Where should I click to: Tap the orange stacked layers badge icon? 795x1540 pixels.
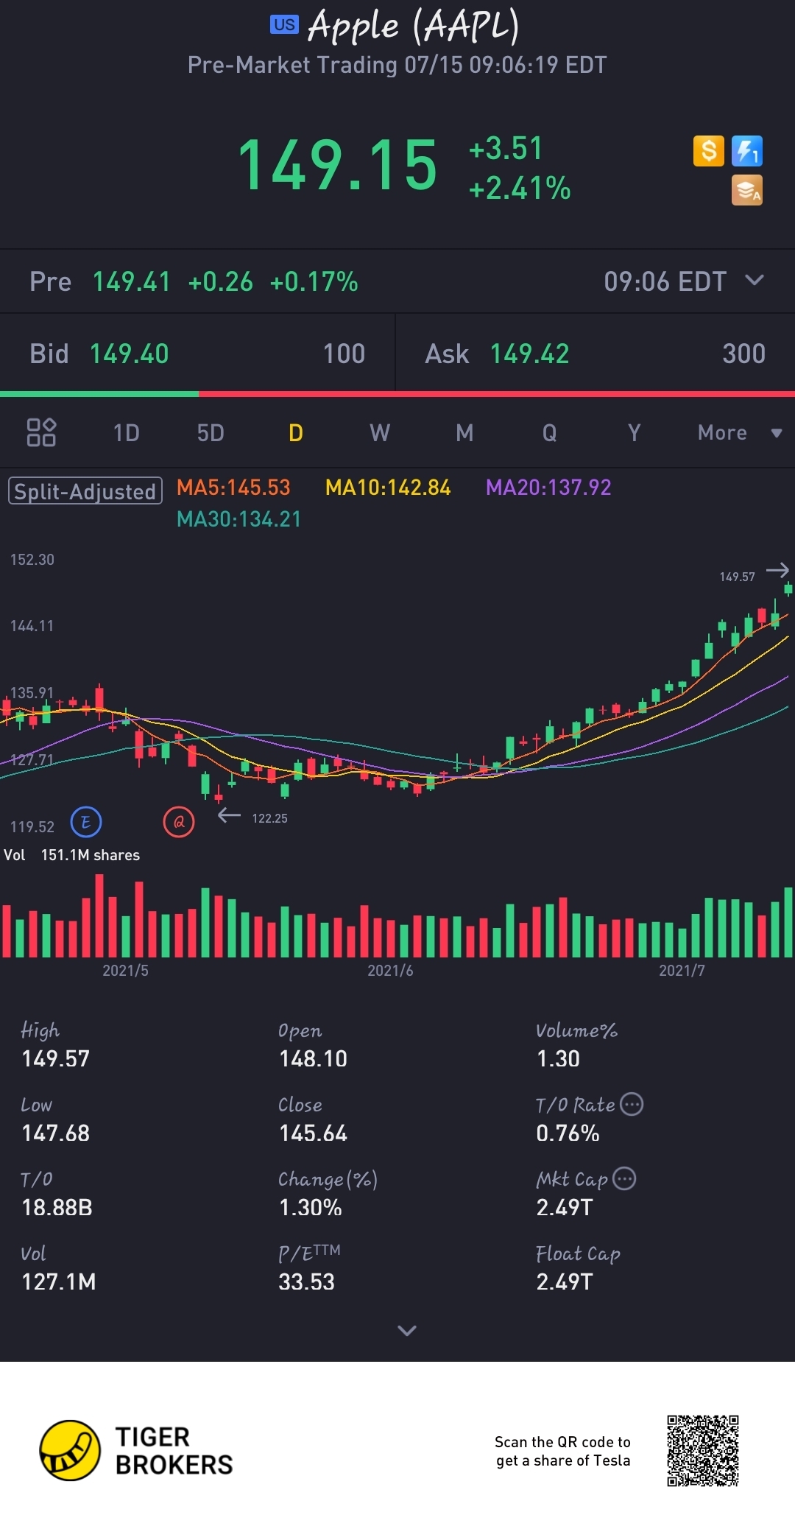pyautogui.click(x=747, y=190)
